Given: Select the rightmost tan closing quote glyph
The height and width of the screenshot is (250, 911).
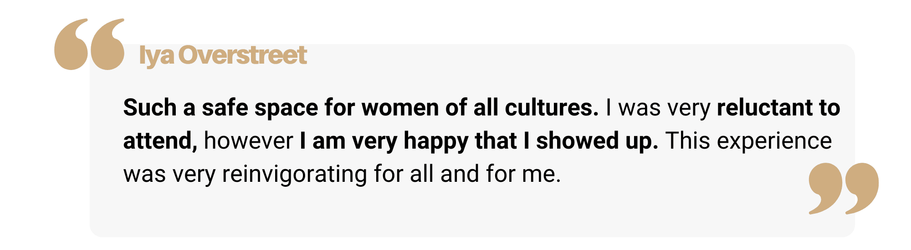Looking at the screenshot, I should [862, 189].
